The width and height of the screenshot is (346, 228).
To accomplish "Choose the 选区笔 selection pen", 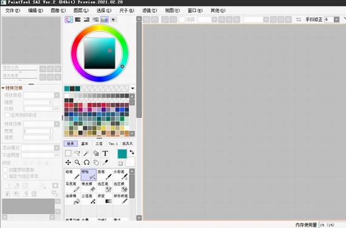I will tap(104, 187).
